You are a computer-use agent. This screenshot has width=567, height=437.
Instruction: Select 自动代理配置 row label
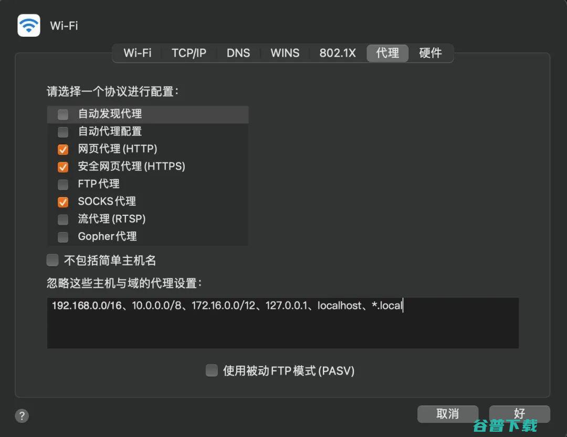[110, 131]
